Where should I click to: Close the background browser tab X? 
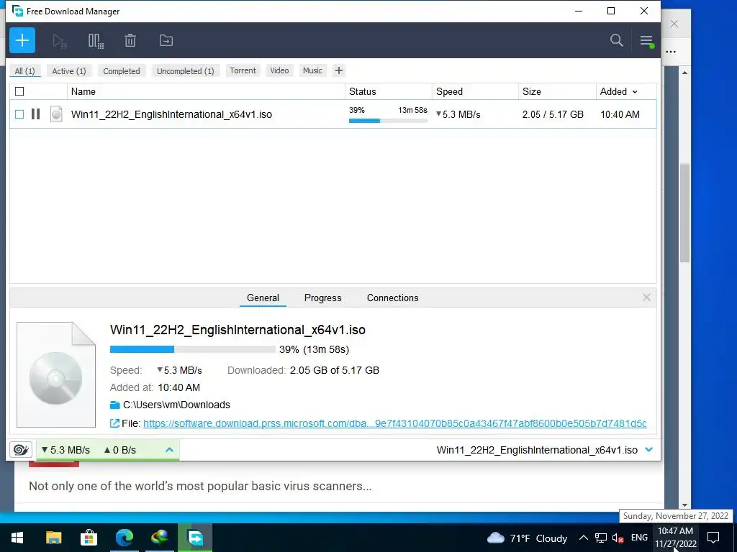click(674, 24)
